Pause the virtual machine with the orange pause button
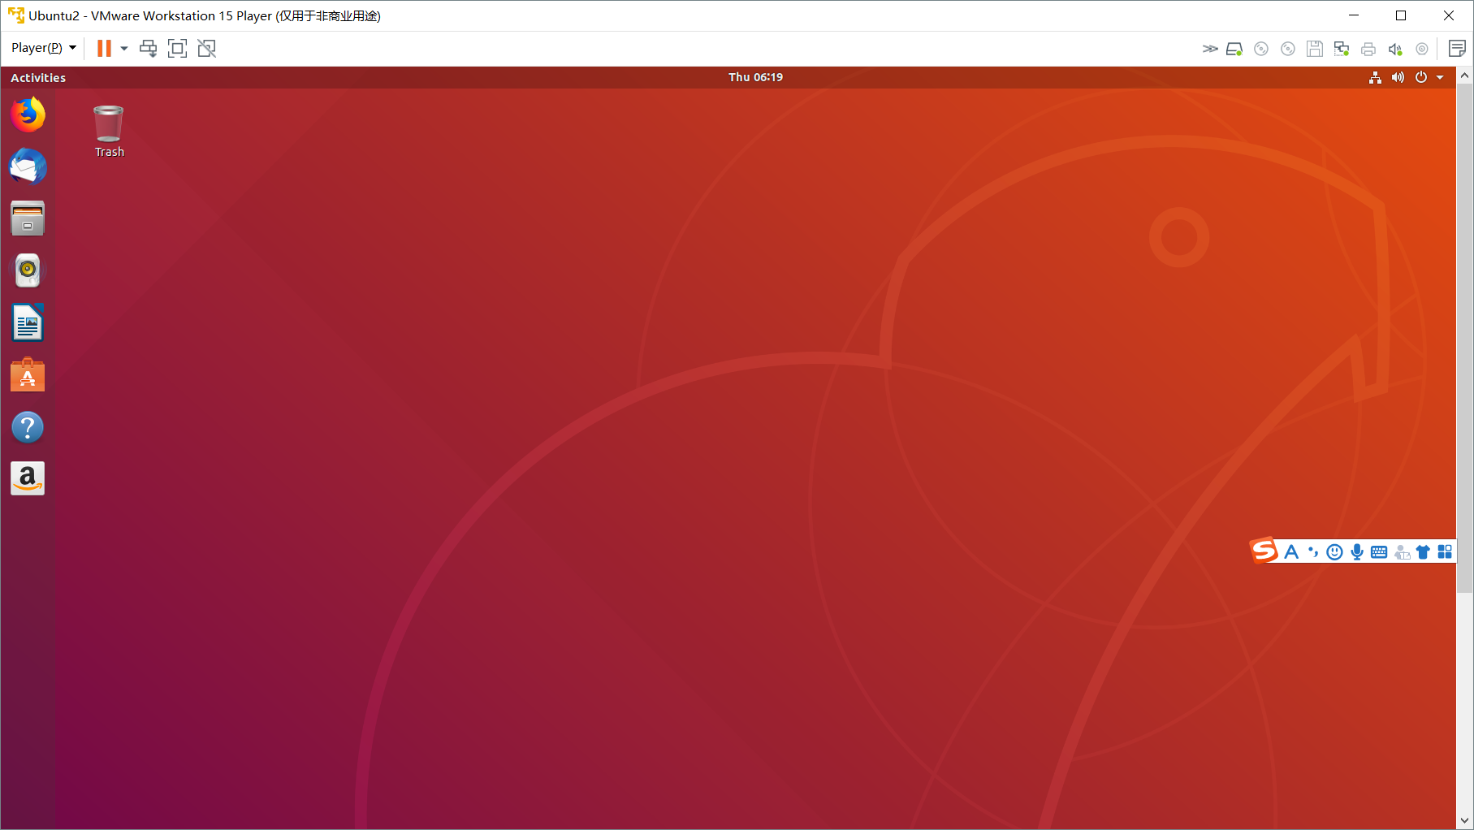 pos(104,48)
